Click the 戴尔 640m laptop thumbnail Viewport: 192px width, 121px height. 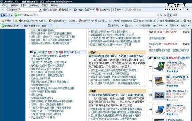coord(159,81)
